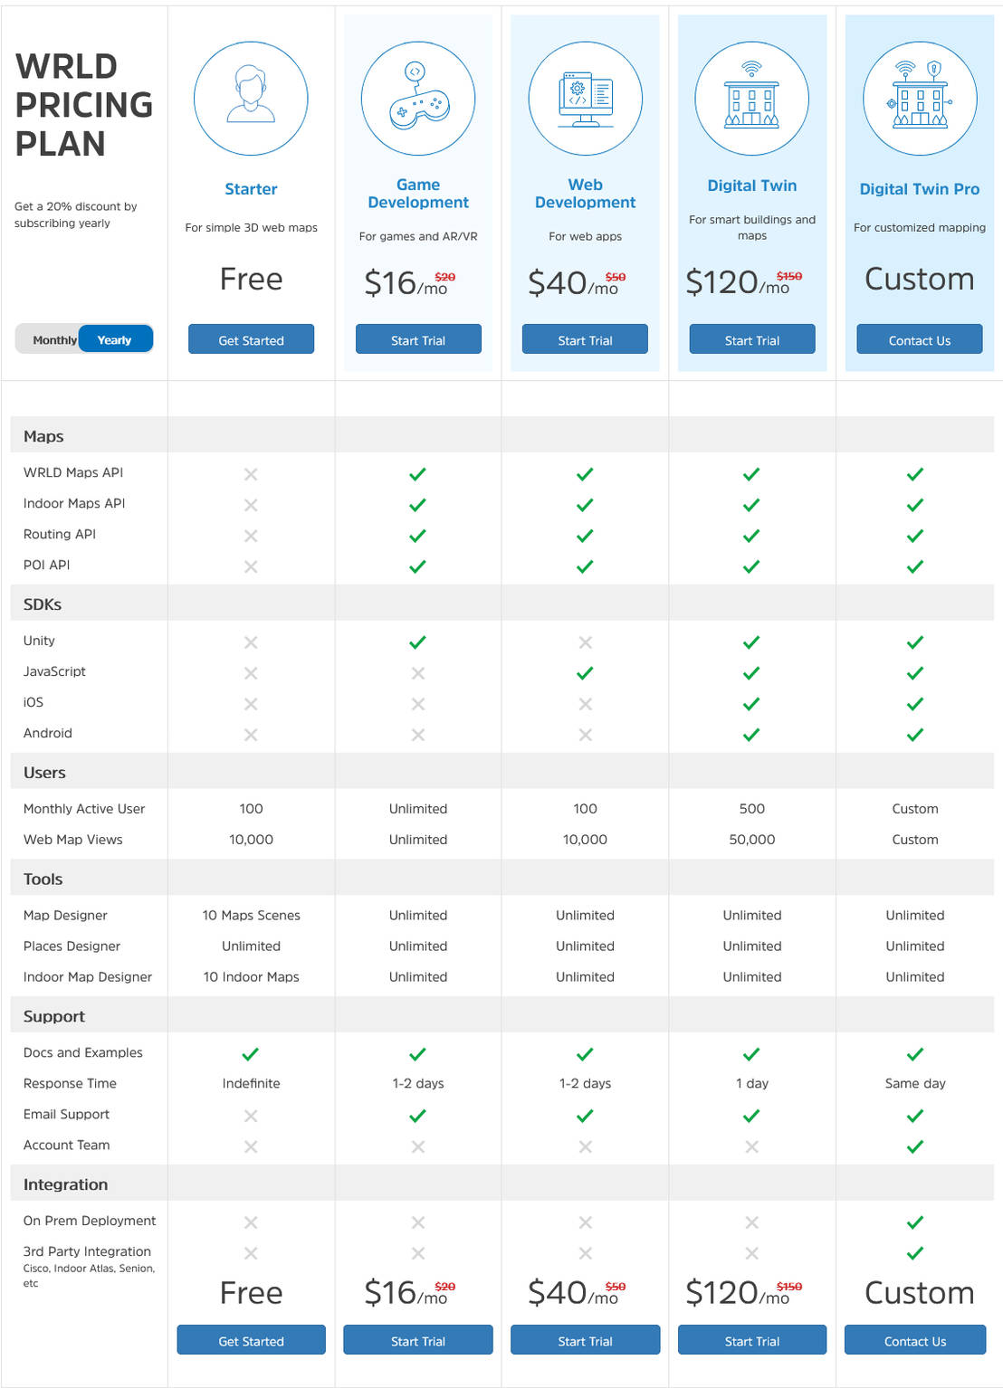The image size is (1003, 1388).
Task: Click the WRLD Maps API cross for Starter
Action: click(251, 474)
